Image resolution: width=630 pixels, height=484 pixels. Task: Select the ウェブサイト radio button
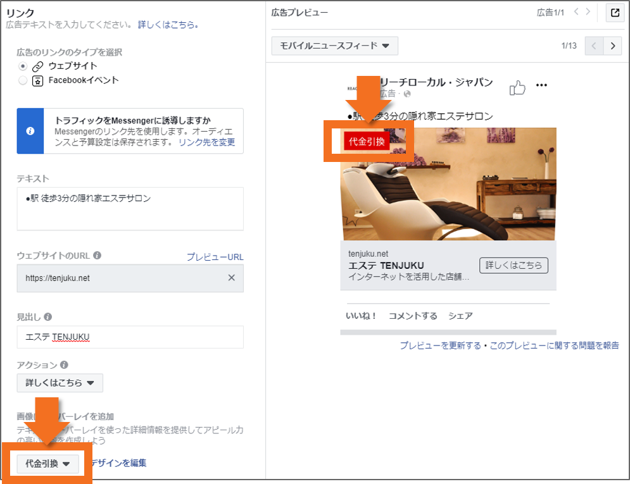pyautogui.click(x=23, y=66)
